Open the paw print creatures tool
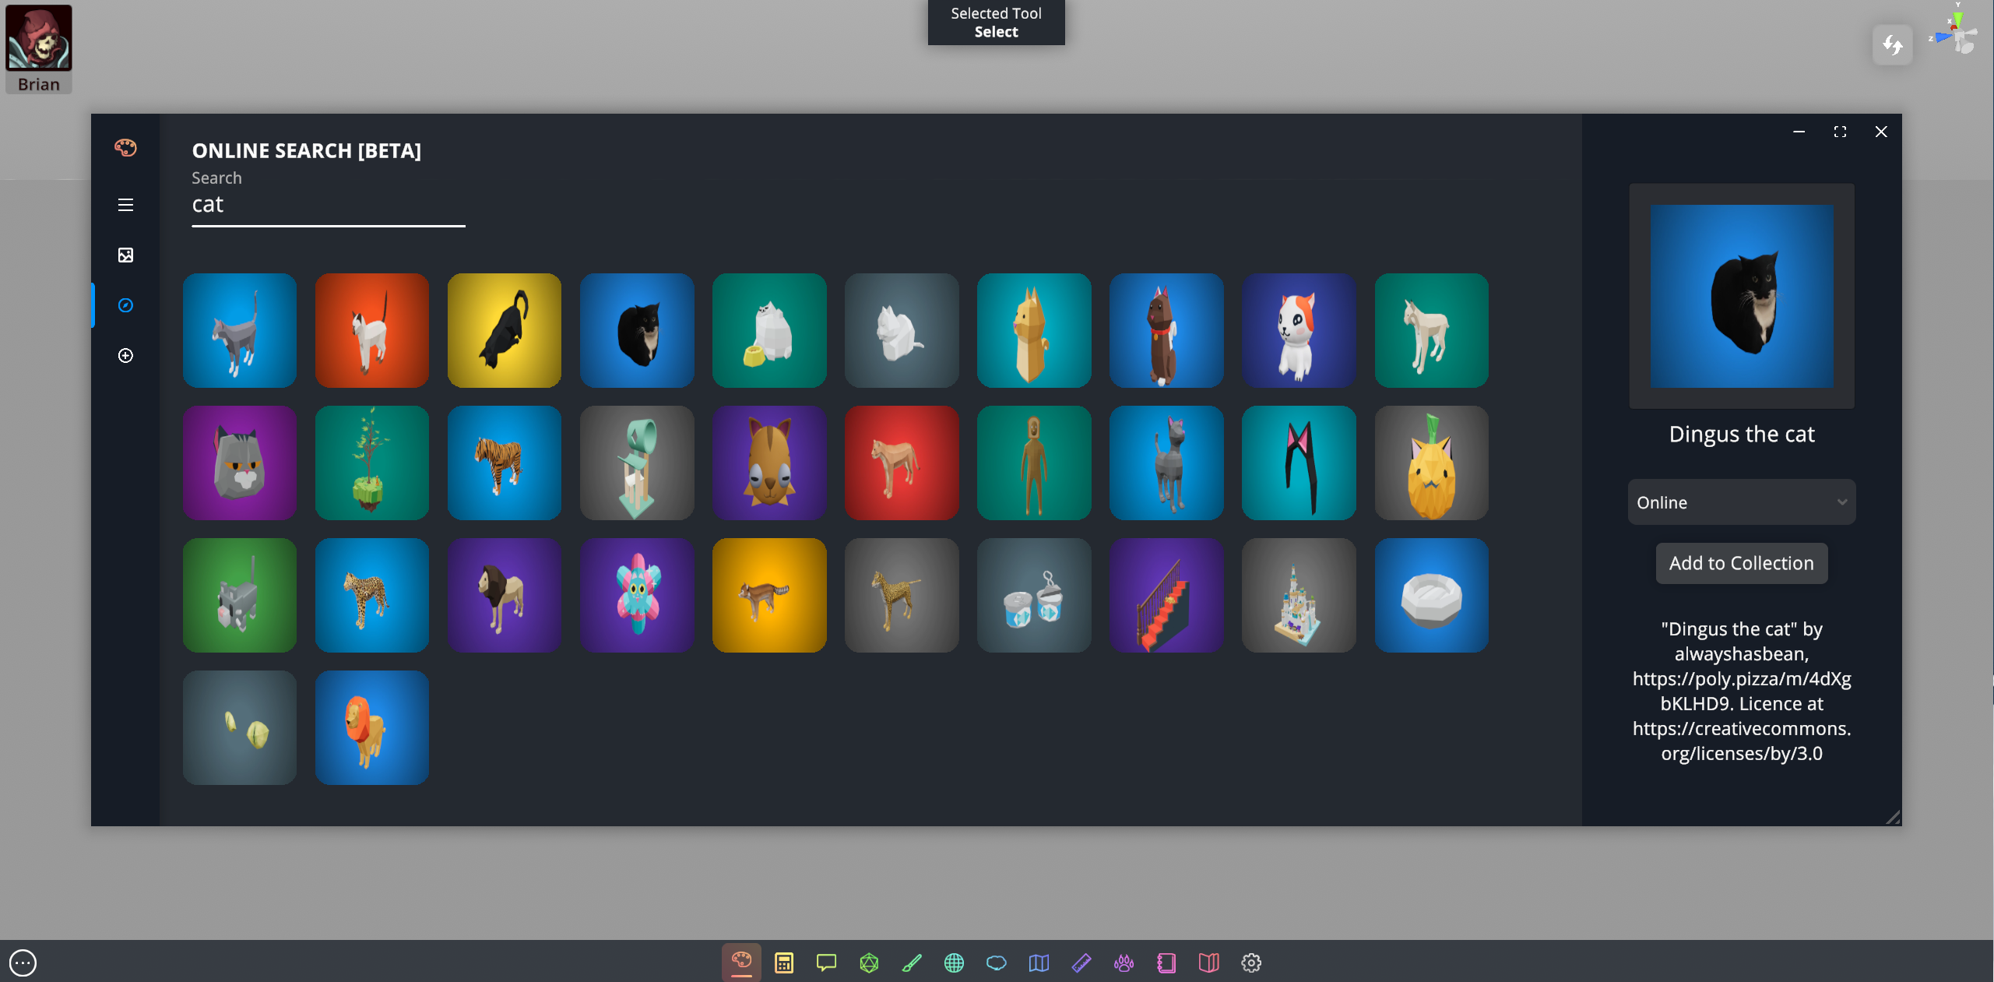This screenshot has height=982, width=1994. pos(1124,963)
